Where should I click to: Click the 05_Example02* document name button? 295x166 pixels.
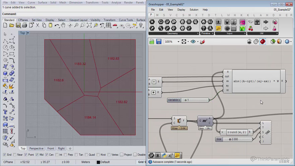point(282,10)
